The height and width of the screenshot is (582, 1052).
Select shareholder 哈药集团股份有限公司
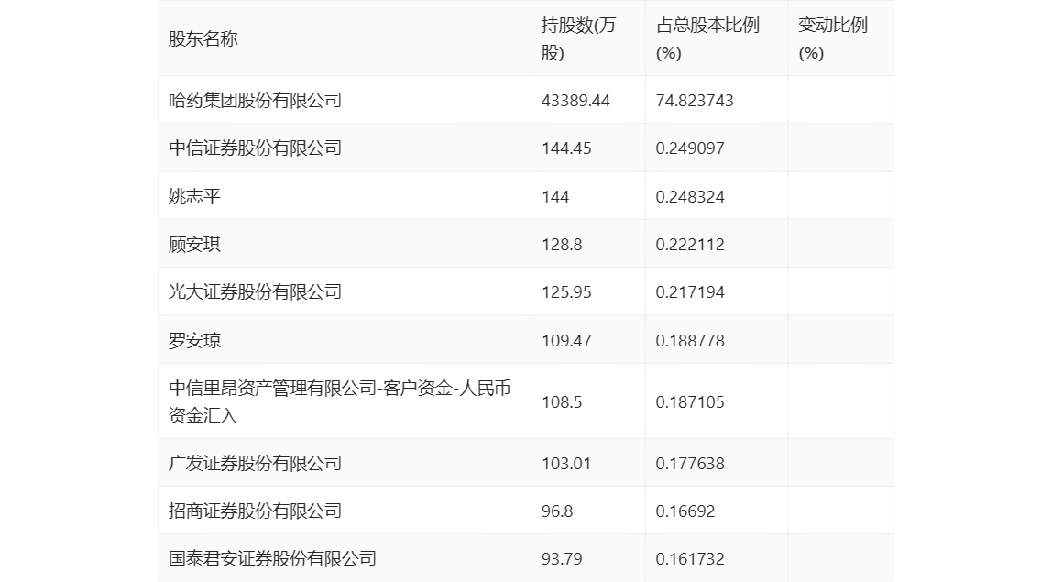[x=255, y=101]
